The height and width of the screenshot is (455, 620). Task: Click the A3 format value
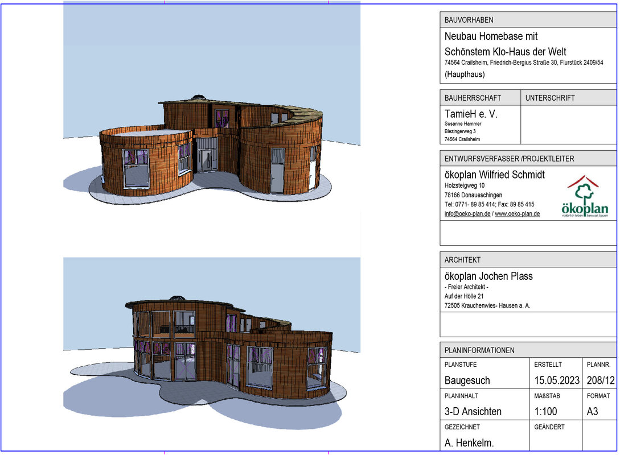click(x=594, y=411)
